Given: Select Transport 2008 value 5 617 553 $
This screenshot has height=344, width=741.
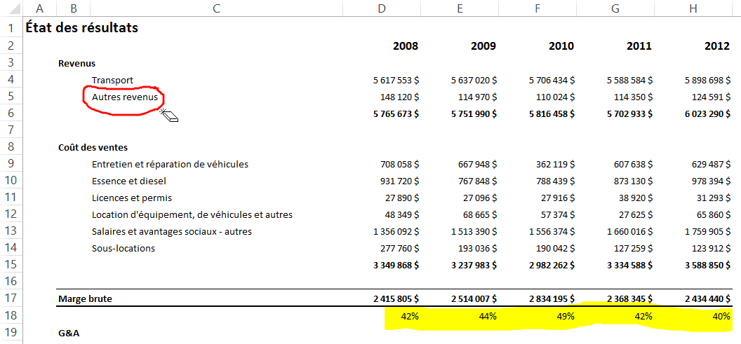Looking at the screenshot, I should click(x=391, y=81).
